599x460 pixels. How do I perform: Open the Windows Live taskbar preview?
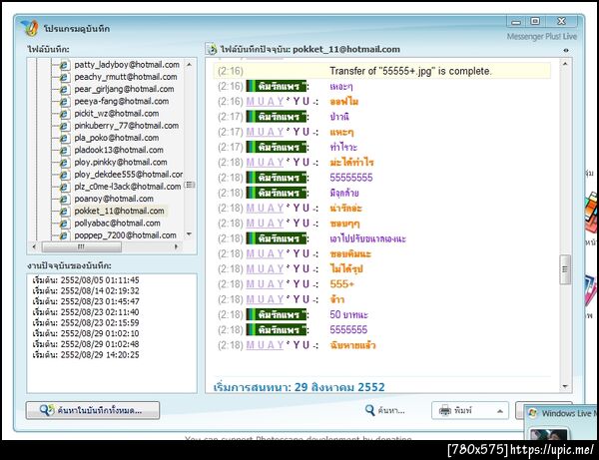pyautogui.click(x=561, y=422)
